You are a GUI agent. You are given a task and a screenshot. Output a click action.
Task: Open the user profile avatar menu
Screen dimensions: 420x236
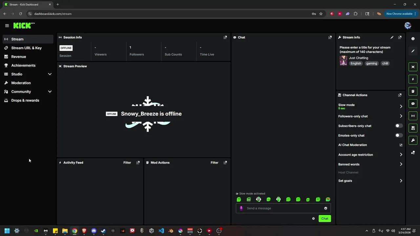click(408, 26)
